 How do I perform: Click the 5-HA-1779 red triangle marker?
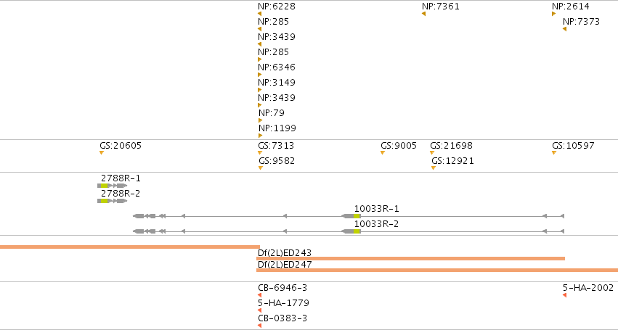click(259, 310)
